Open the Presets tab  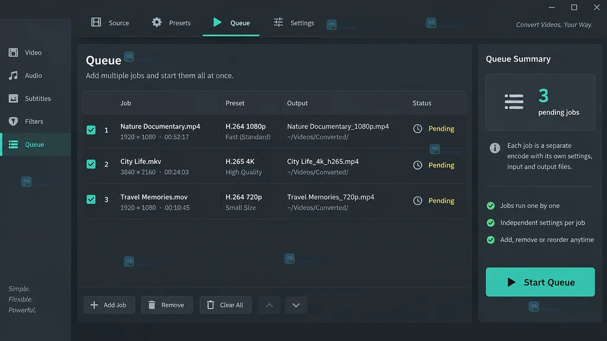coord(171,23)
